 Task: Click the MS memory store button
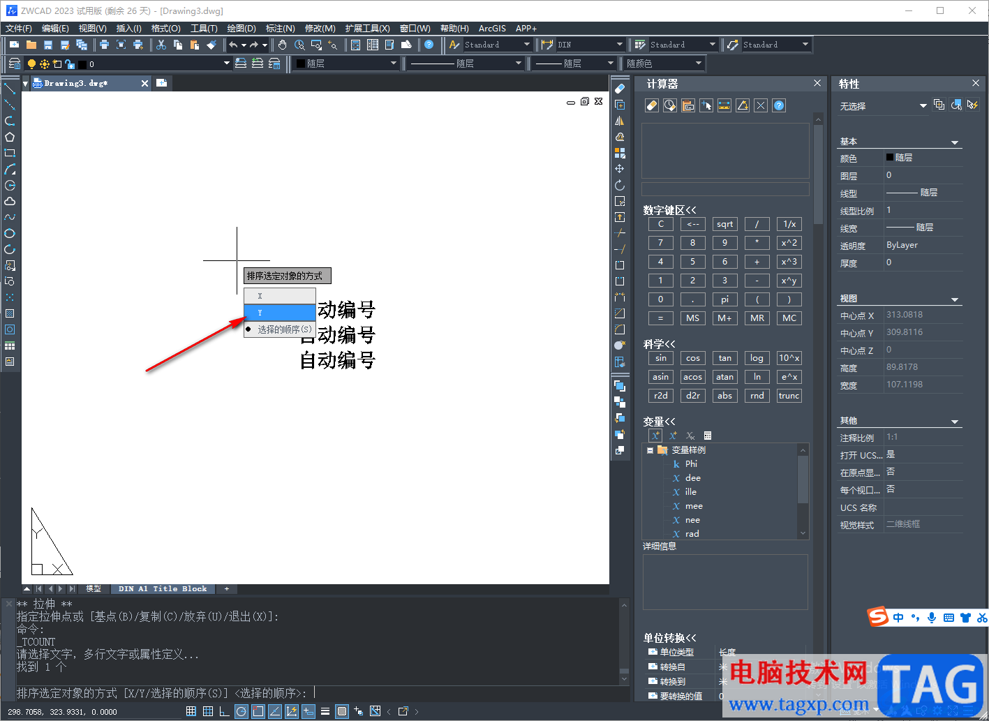[692, 318]
